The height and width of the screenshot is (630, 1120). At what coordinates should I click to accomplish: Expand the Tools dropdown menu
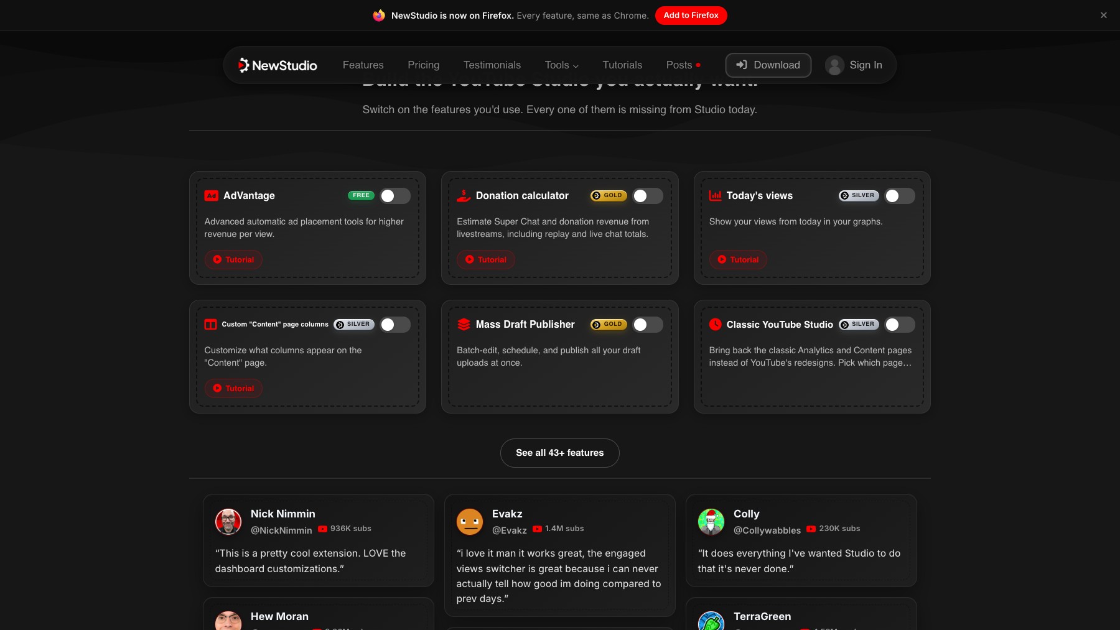(x=562, y=65)
